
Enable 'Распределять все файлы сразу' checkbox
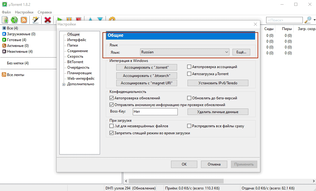tap(189, 126)
